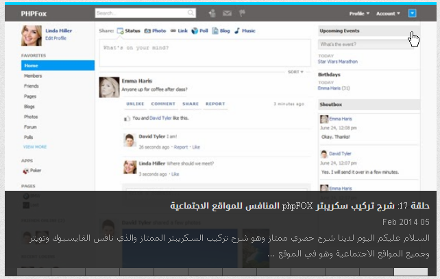Click the thumbs-up like icon

click(x=127, y=118)
